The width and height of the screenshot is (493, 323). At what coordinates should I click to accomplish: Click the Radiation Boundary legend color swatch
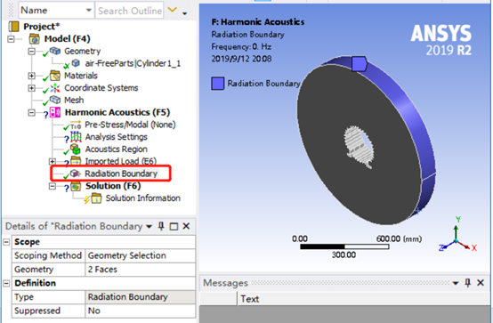point(217,84)
